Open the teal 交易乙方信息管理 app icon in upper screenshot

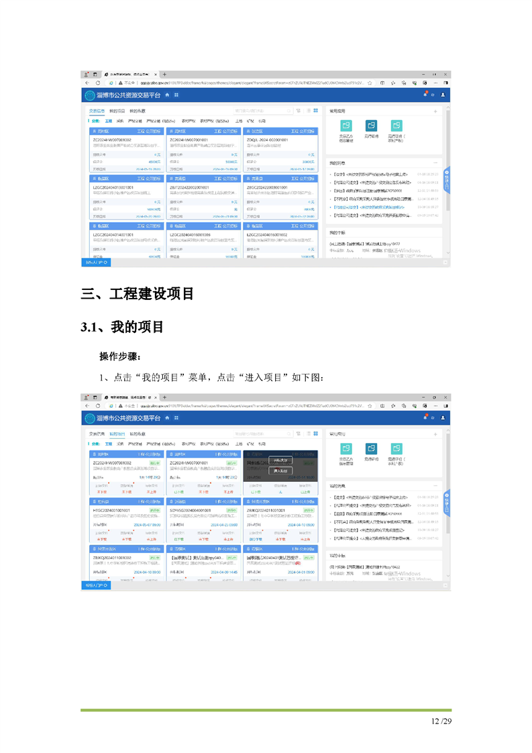click(x=346, y=125)
